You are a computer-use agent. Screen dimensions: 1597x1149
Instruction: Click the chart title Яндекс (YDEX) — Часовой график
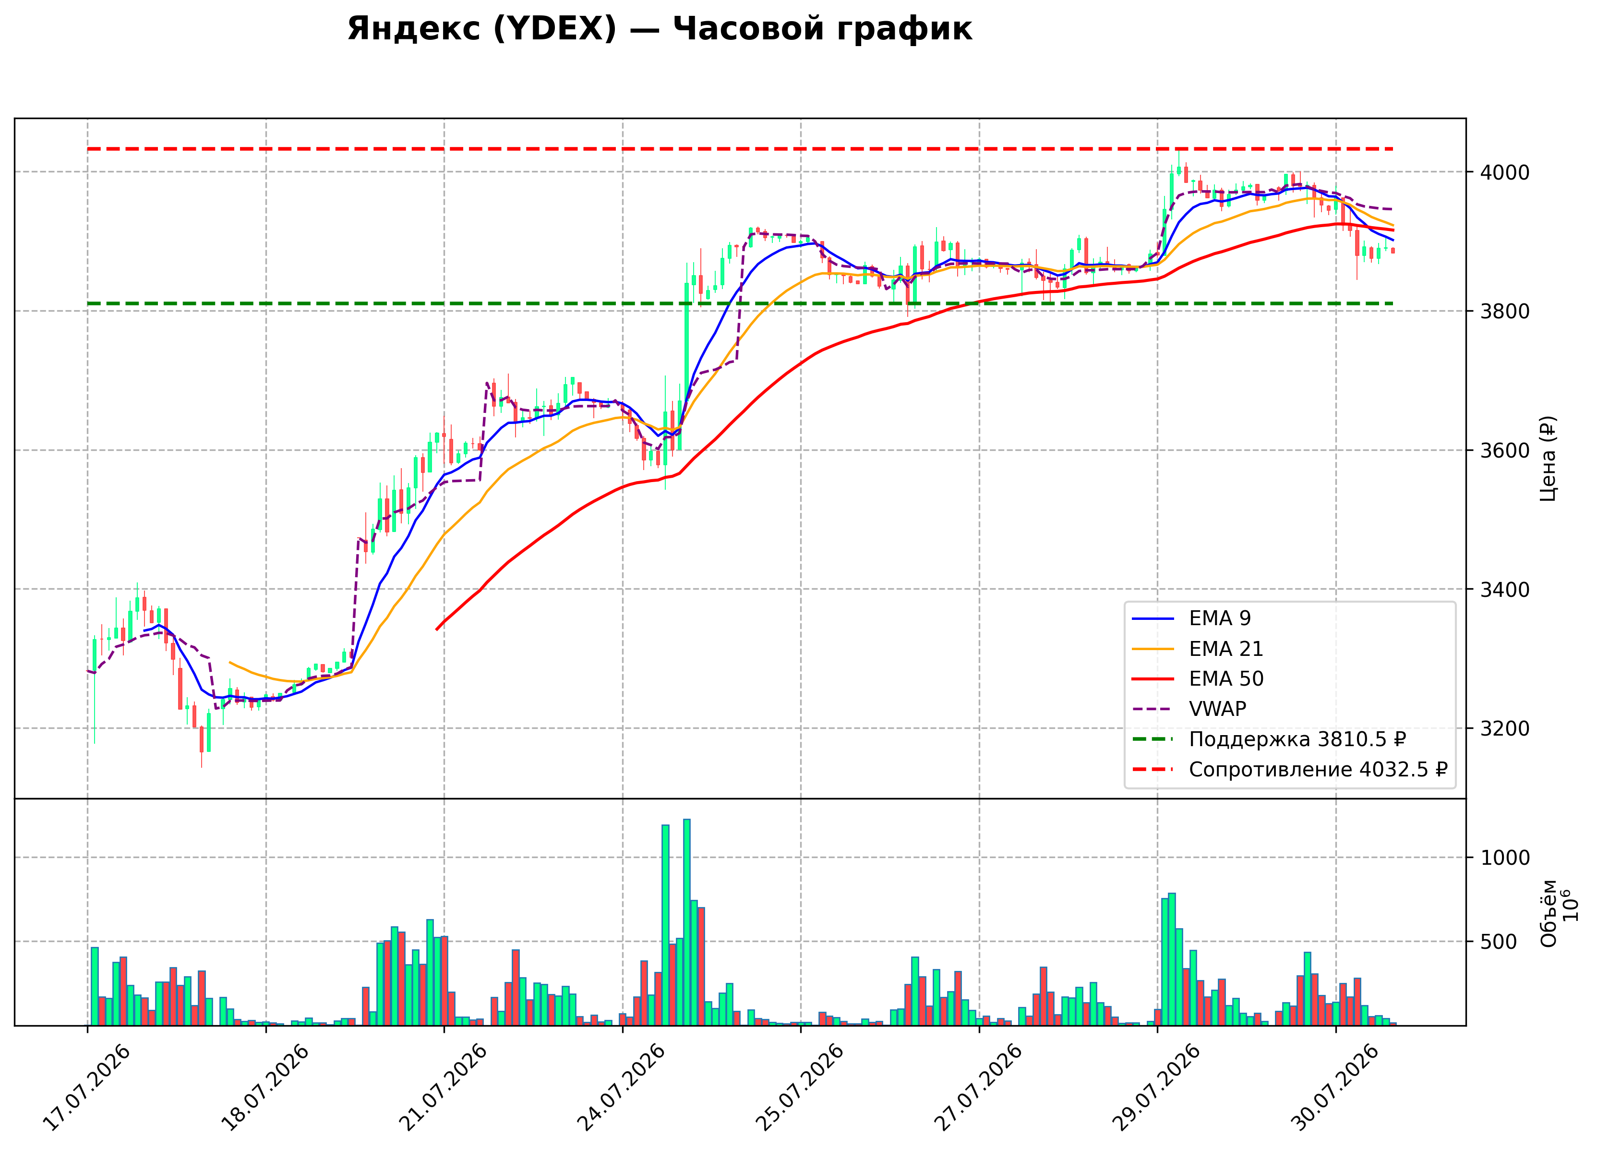(660, 30)
